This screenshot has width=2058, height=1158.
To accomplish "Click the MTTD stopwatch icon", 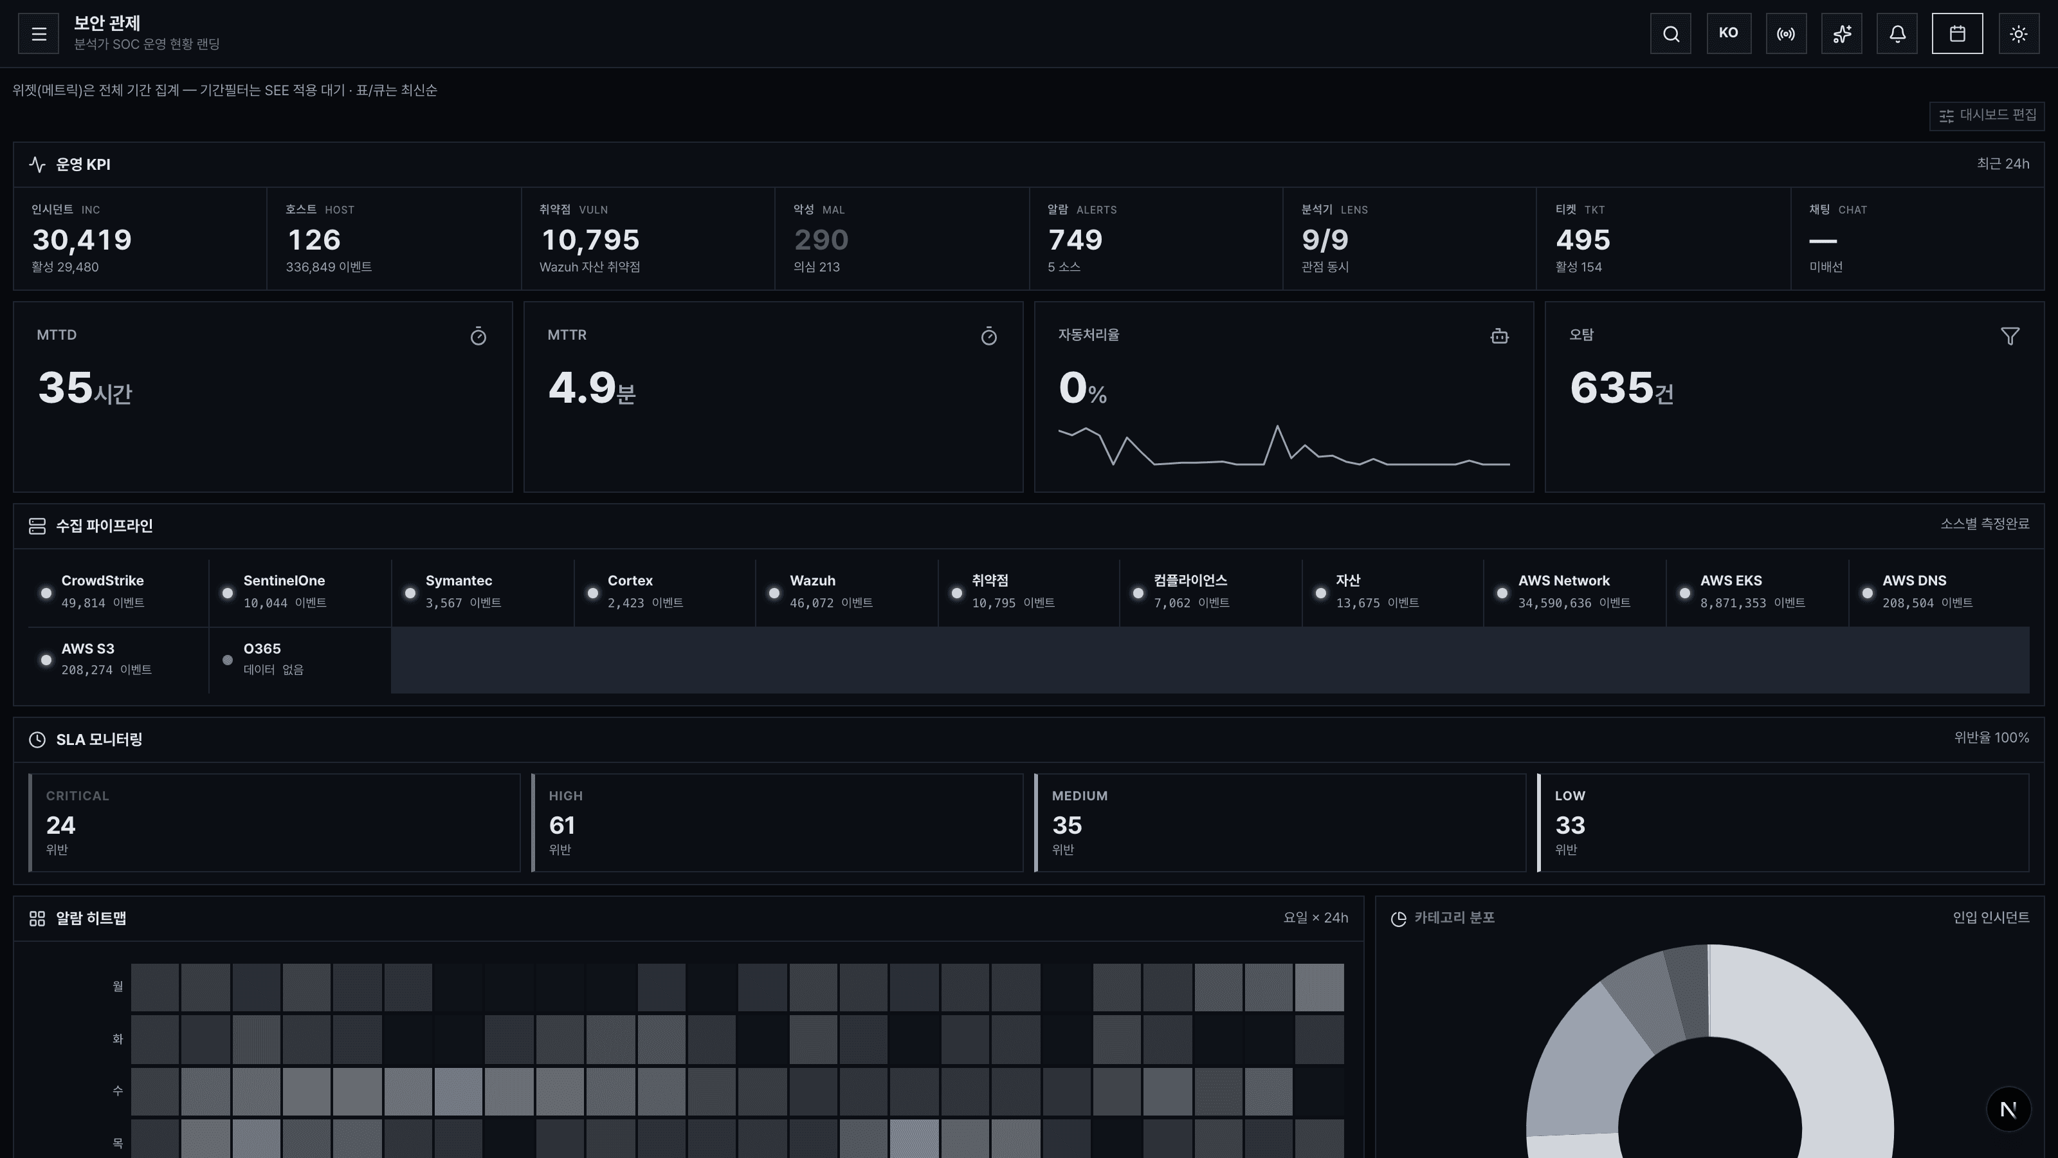I will pyautogui.click(x=478, y=336).
